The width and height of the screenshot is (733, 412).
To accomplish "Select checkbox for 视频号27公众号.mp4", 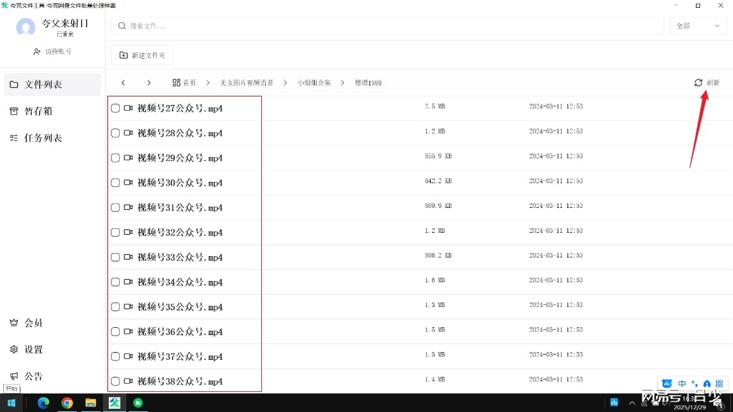I will [x=115, y=108].
